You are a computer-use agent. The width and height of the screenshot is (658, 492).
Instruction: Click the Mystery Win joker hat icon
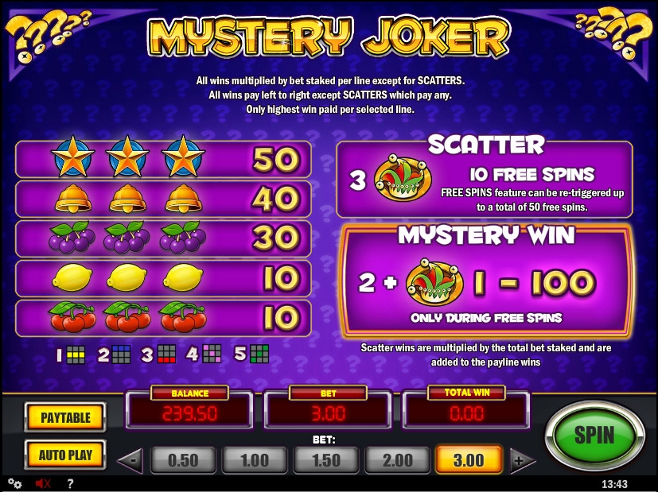pos(434,281)
